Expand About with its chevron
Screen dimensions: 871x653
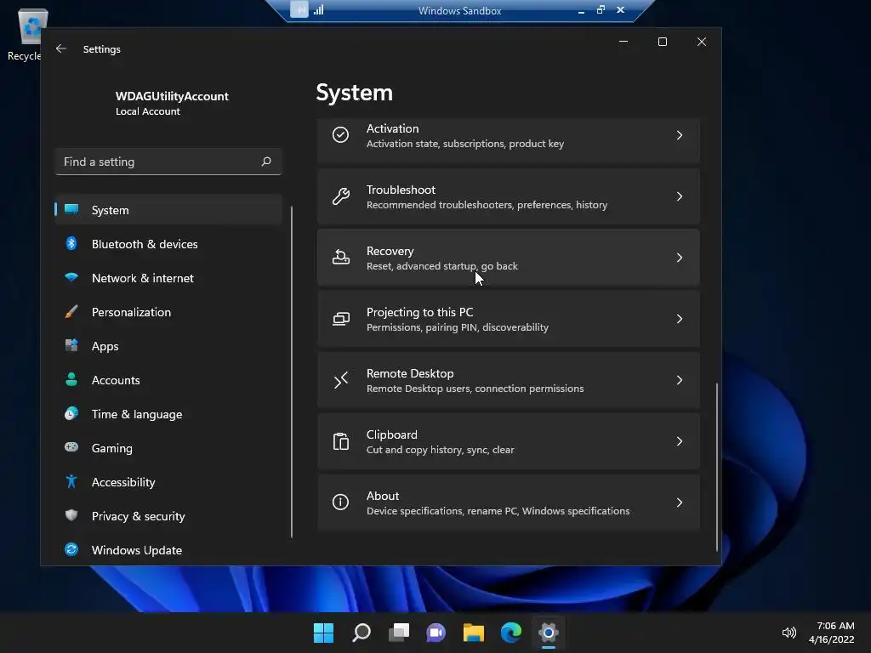(x=680, y=503)
